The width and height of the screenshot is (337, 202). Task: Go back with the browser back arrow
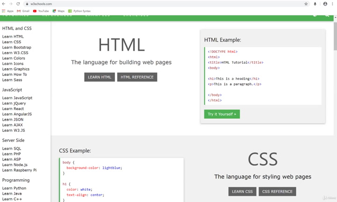click(4, 4)
